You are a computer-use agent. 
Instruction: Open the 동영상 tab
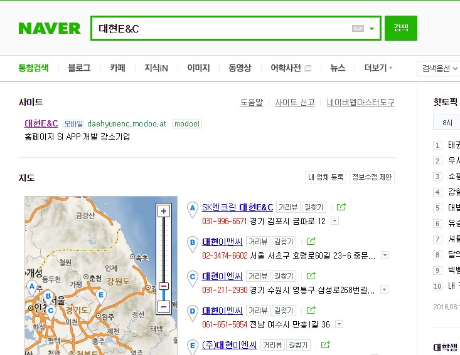click(x=240, y=68)
